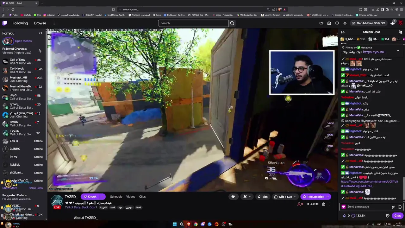Open the chat emote picker smiley
The image size is (405, 228).
point(400,207)
